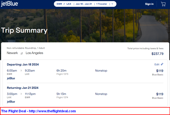This screenshot has width=170, height=115.
Task: Click the arrow between 3:00pm and 11:13pm
Action: click(x=21, y=94)
